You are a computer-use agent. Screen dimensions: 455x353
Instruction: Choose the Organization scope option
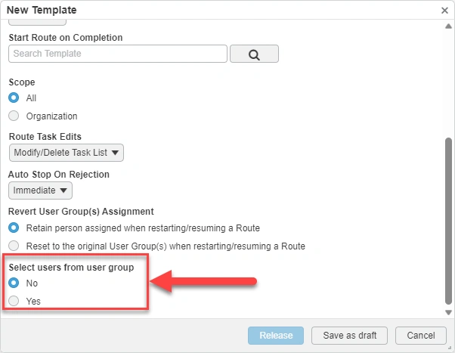pyautogui.click(x=14, y=116)
